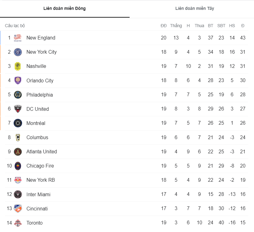The height and width of the screenshot is (232, 254).
Task: Click the Orlando City purple badge
Action: pos(18,80)
